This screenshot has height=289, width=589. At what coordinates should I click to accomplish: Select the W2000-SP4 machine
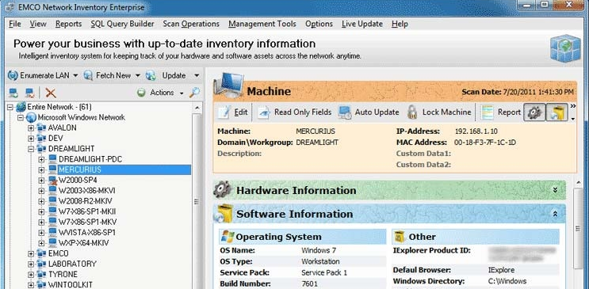78,181
